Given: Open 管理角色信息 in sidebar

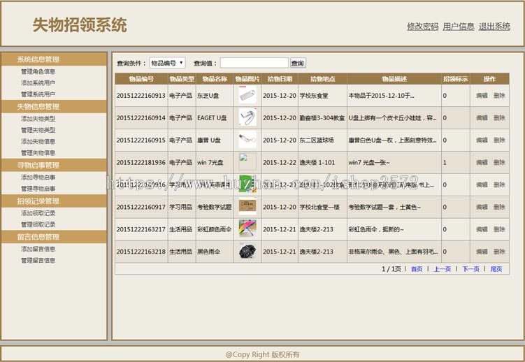Looking at the screenshot, I should (x=38, y=71).
